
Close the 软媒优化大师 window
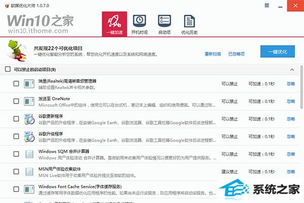click(295, 6)
